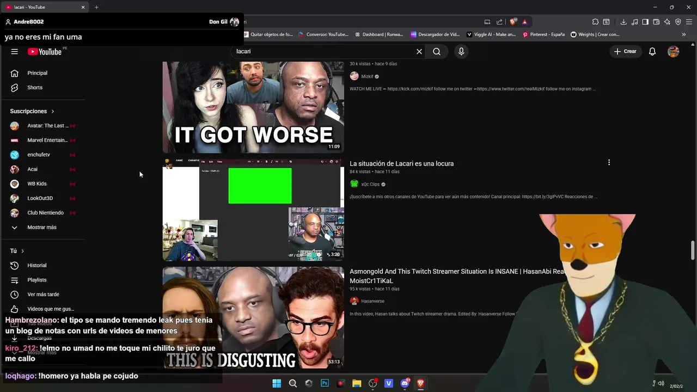Expand the Tú section chevron
697x392 pixels.
tap(22, 251)
